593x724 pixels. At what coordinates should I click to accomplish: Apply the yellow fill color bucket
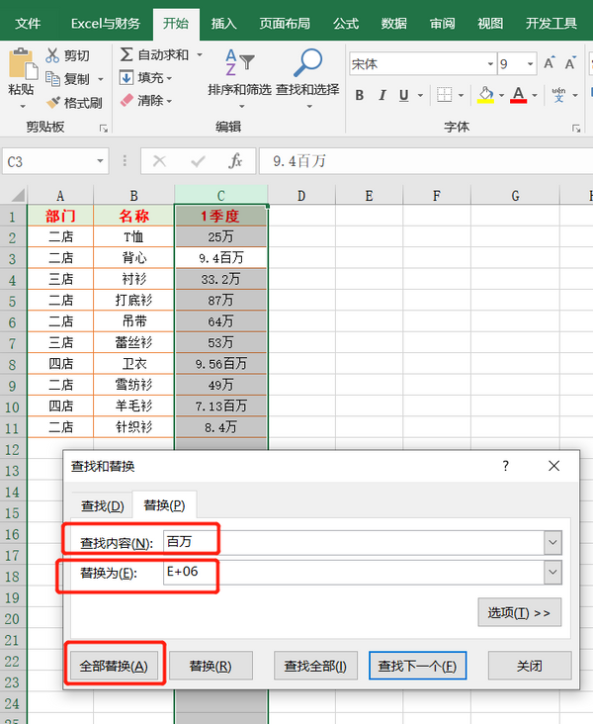tap(485, 95)
